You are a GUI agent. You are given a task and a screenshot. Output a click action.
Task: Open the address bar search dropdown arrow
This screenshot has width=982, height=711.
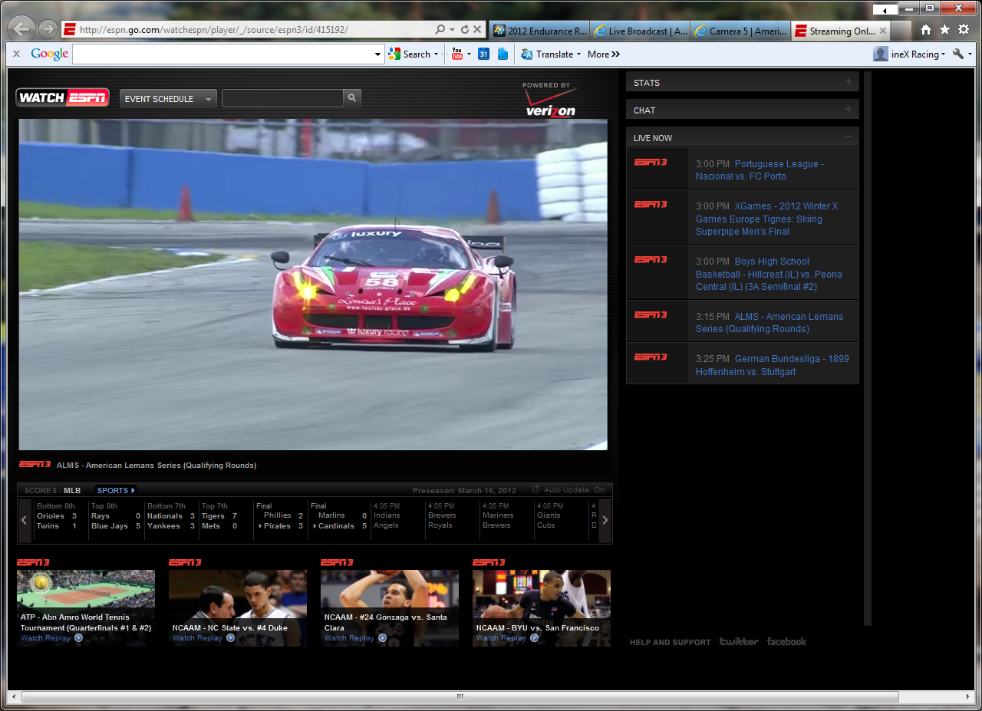click(453, 30)
